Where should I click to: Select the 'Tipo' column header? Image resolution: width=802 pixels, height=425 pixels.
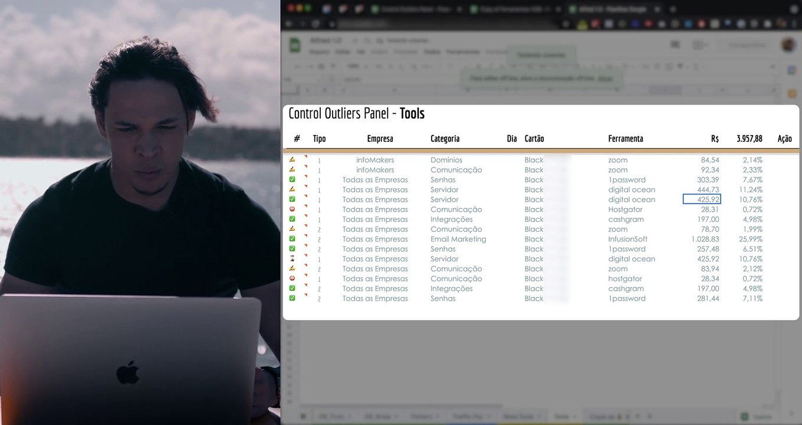[x=319, y=139]
